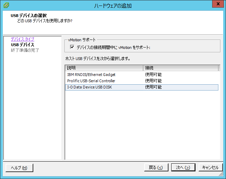Image resolution: width=226 pixels, height=179 pixels.
Task: Open help with ヘルプ (H) button
Action: 19,168
